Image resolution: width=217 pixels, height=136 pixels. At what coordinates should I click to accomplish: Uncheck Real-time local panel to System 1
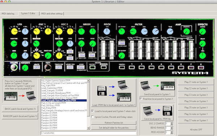pyautogui.click(x=141, y=99)
